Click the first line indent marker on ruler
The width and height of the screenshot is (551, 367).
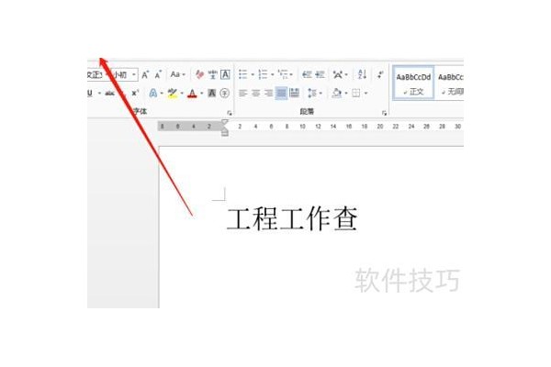pyautogui.click(x=225, y=122)
